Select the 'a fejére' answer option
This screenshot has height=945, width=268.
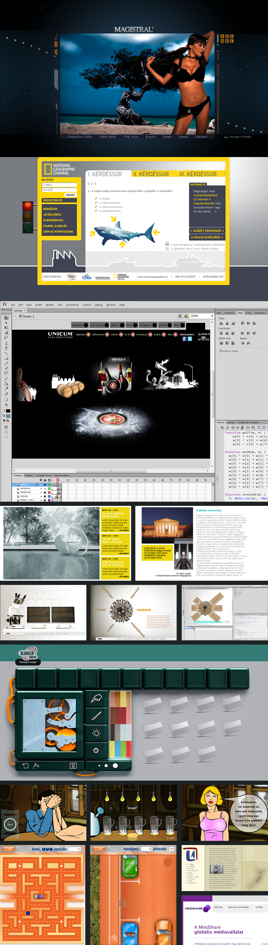point(97,198)
